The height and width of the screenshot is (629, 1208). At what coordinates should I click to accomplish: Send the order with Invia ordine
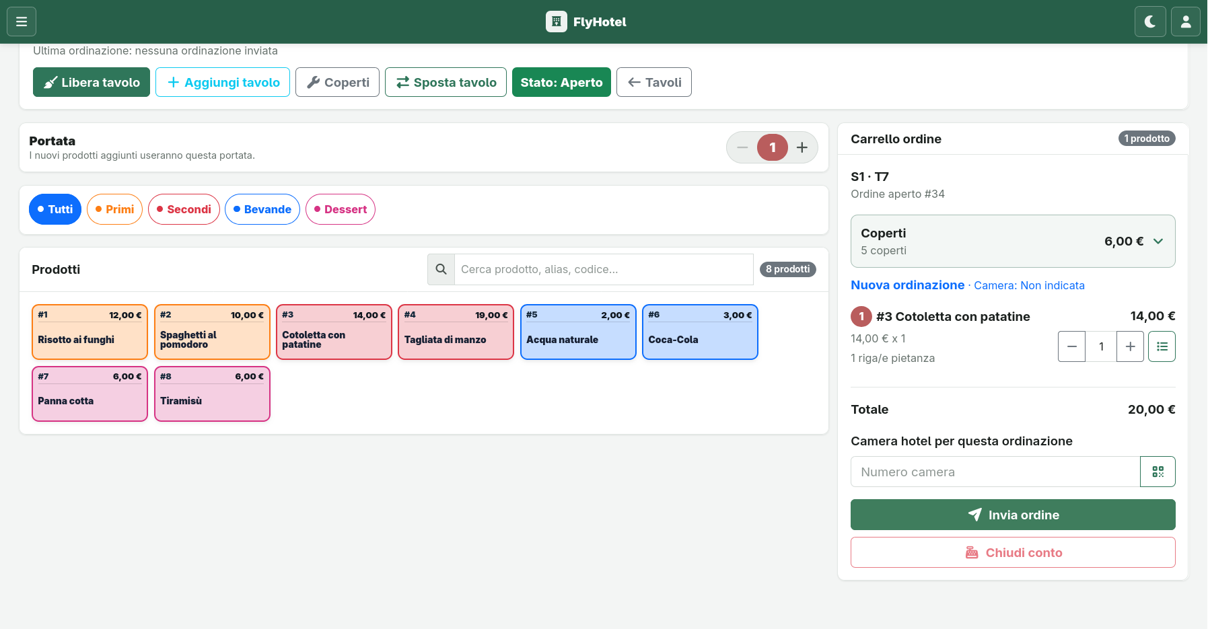coord(1013,515)
